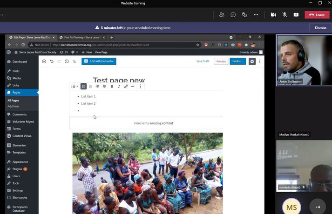
Task: Outdent the list item
Action: 97,86
